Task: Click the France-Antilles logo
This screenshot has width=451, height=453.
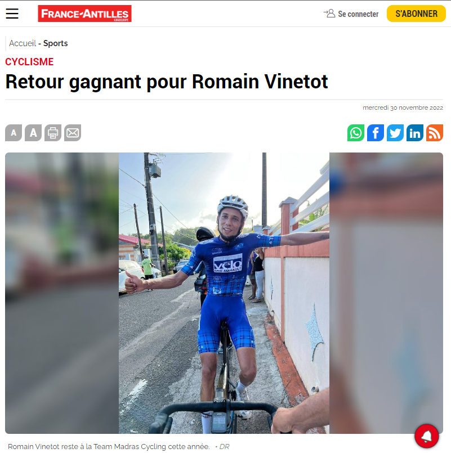Action: coord(84,14)
